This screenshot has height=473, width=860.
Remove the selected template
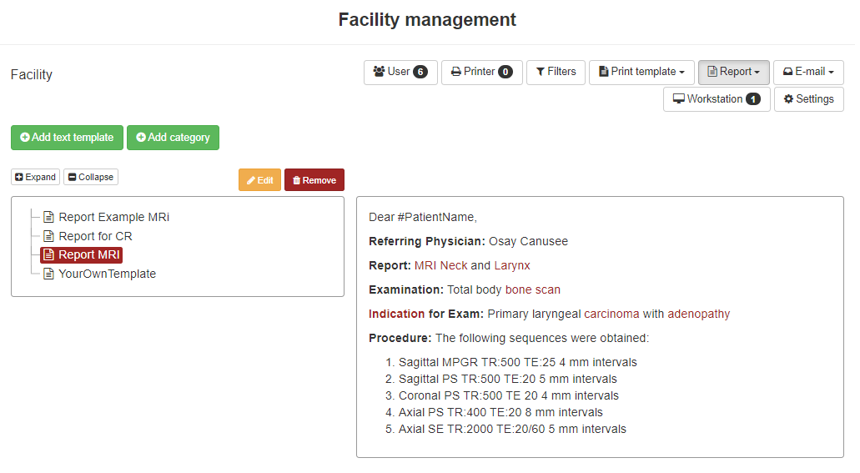pos(314,180)
